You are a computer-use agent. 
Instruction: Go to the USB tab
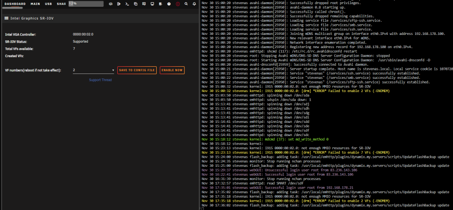[48, 4]
